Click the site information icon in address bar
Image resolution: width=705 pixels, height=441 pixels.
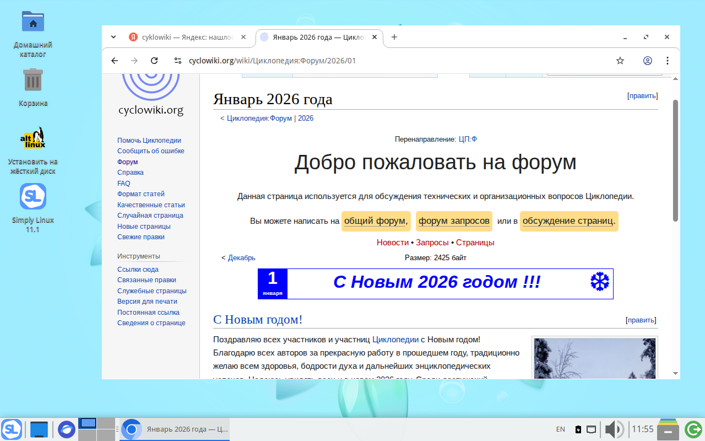[x=177, y=61]
